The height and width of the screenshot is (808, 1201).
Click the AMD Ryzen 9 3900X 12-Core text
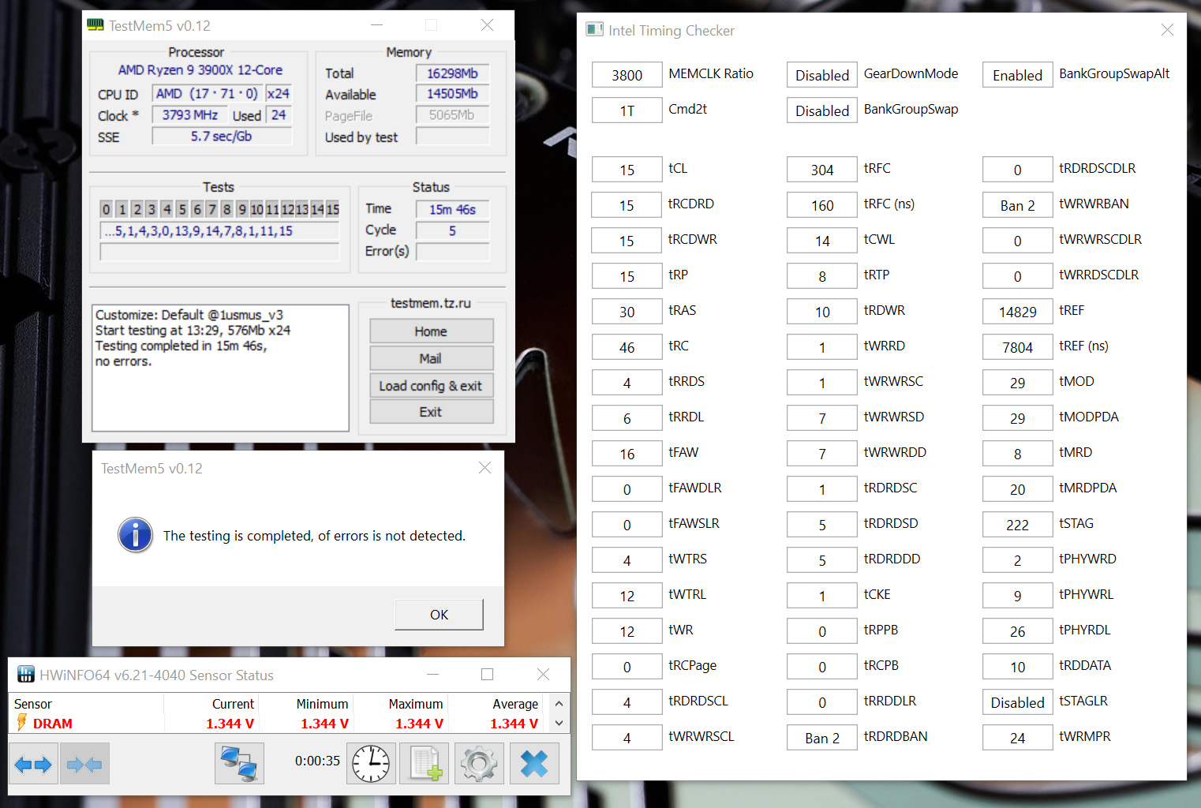click(x=200, y=70)
